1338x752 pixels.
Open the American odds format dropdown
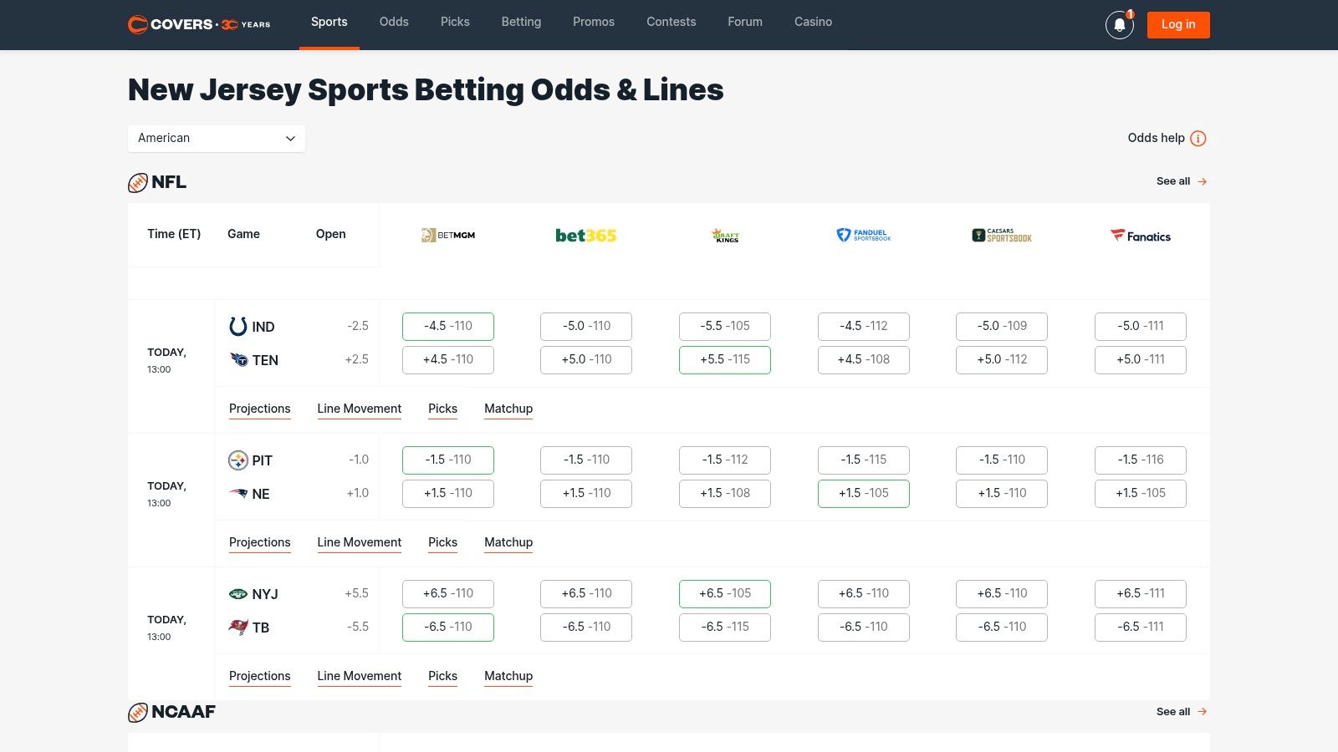pos(216,139)
